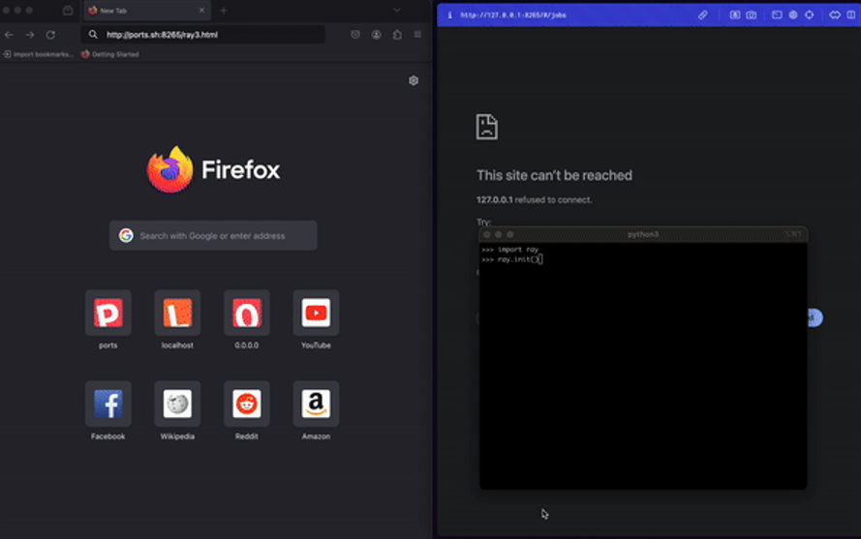Viewport: 861px width, 539px height.
Task: Open the Amazon shortcut tile
Action: click(x=316, y=404)
